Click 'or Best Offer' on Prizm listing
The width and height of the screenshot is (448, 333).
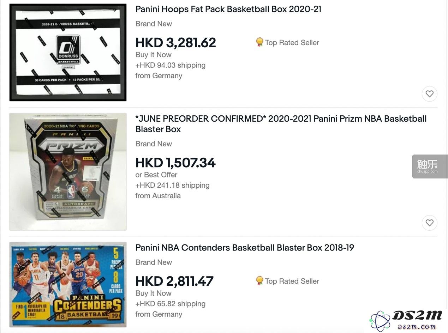(x=156, y=175)
